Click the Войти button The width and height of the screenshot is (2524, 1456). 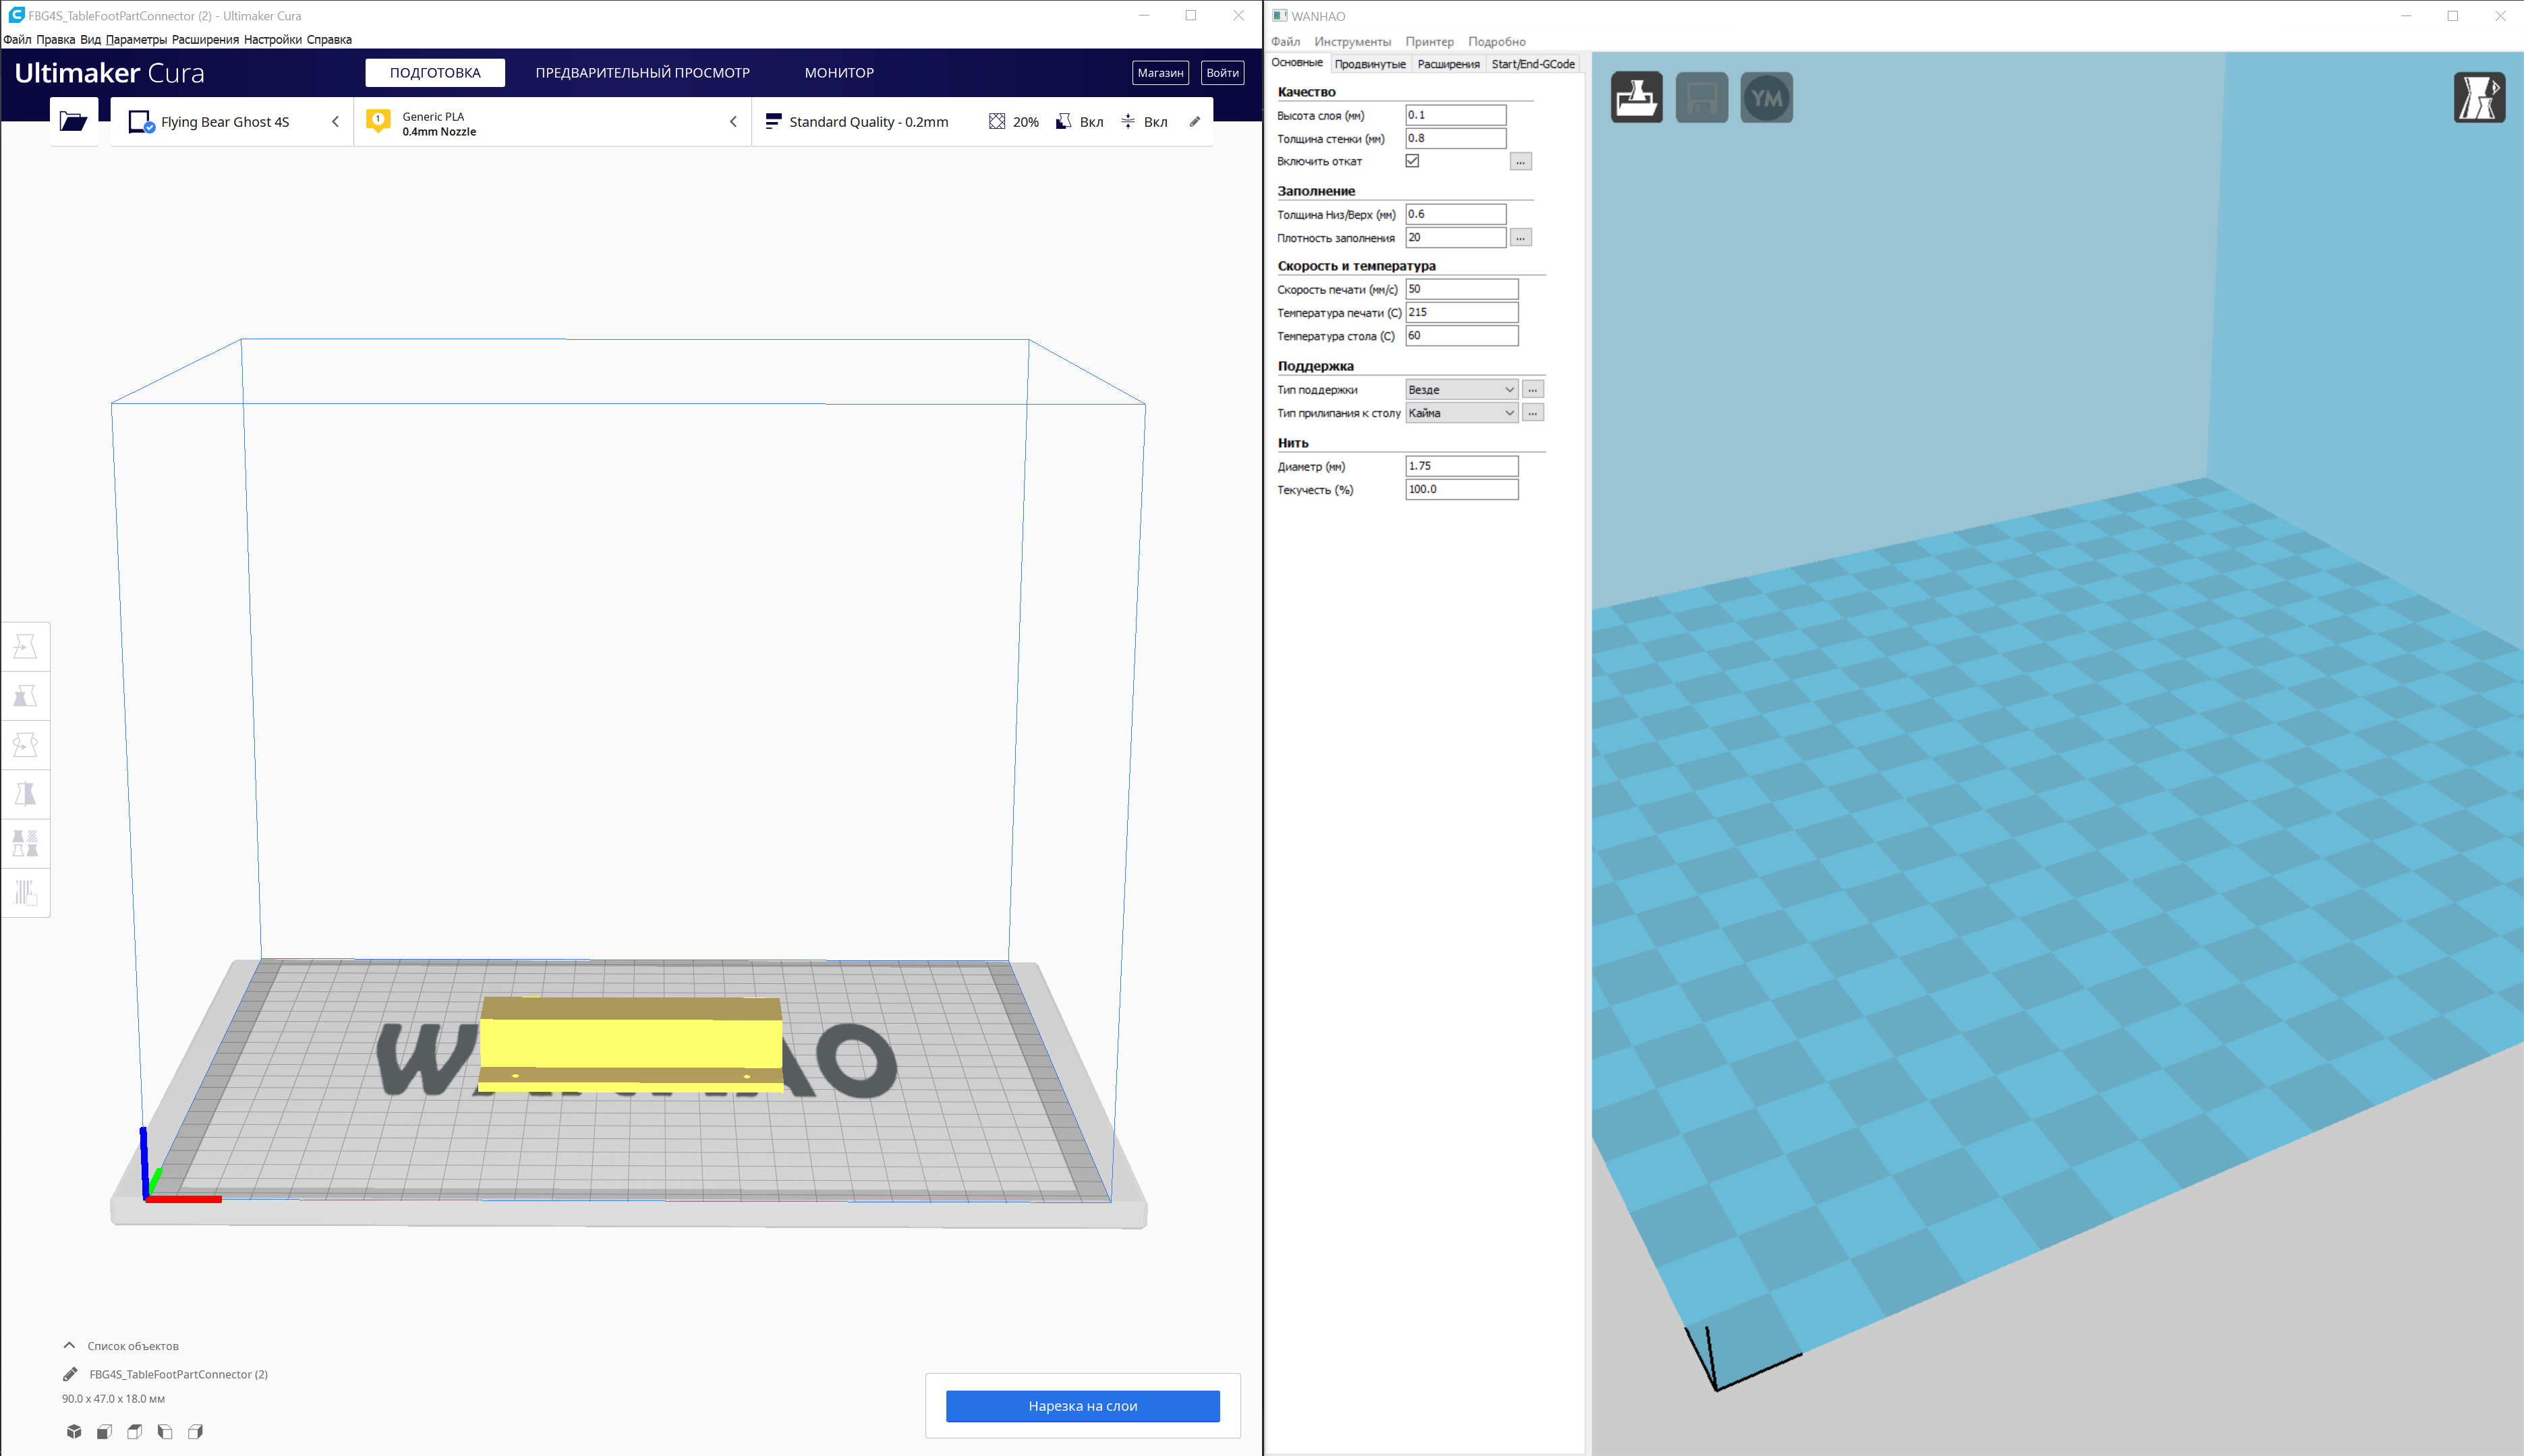pyautogui.click(x=1222, y=73)
